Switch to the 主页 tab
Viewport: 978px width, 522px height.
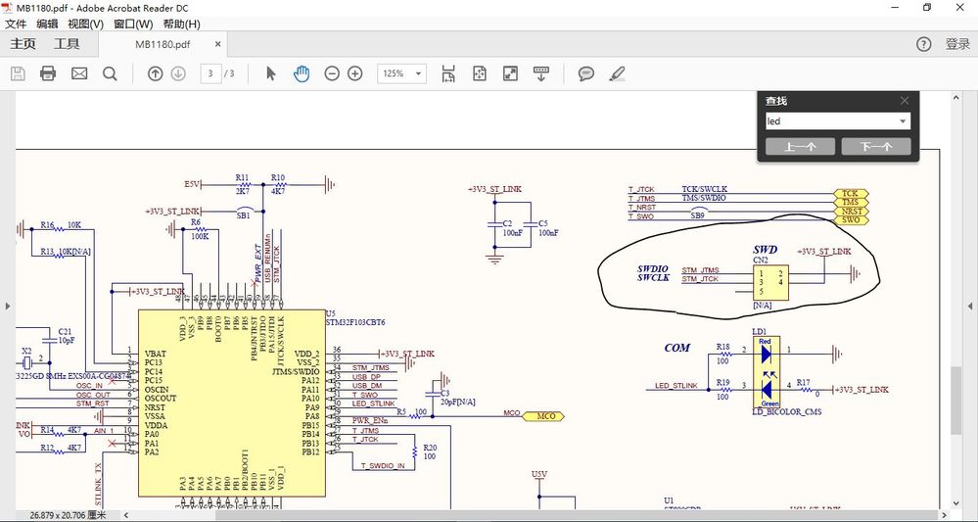(x=23, y=44)
